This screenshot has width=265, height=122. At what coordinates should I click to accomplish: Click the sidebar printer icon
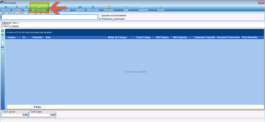[3, 47]
